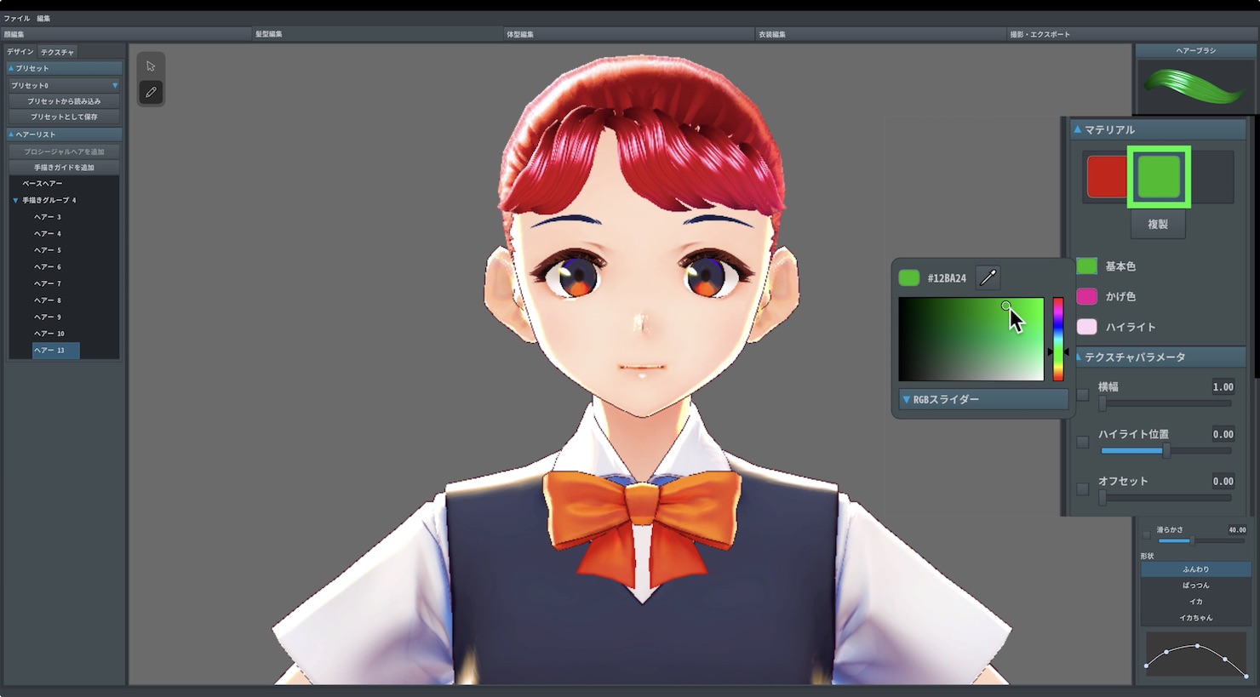Open the ファイル menu
Viewport: 1260px width, 697px height.
tap(17, 18)
